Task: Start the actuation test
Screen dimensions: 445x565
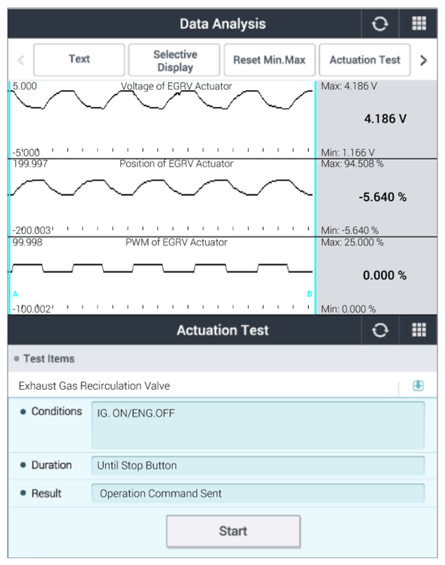Action: click(233, 531)
